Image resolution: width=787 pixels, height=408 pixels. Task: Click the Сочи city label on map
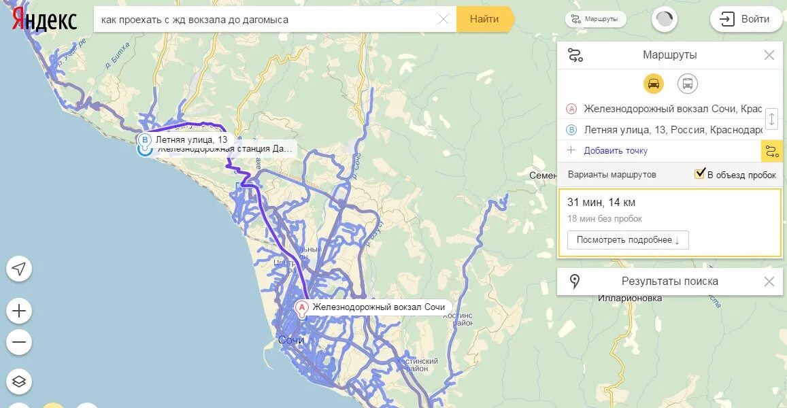(x=291, y=340)
